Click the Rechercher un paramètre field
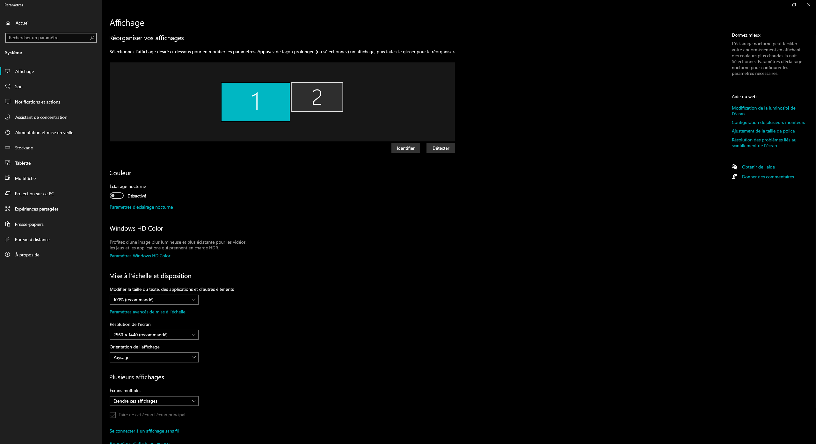Viewport: 816px width, 444px height. point(48,38)
